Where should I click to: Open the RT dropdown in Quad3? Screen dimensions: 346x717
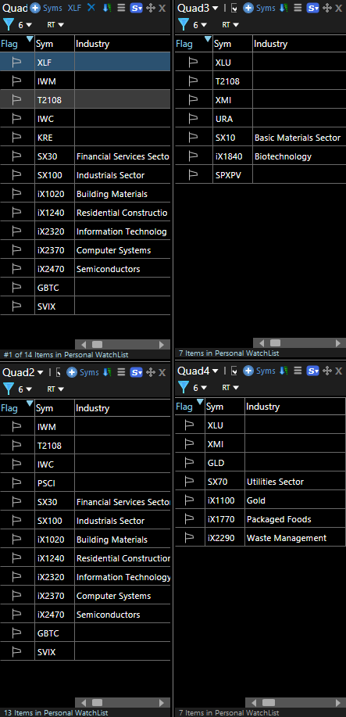coord(231,25)
